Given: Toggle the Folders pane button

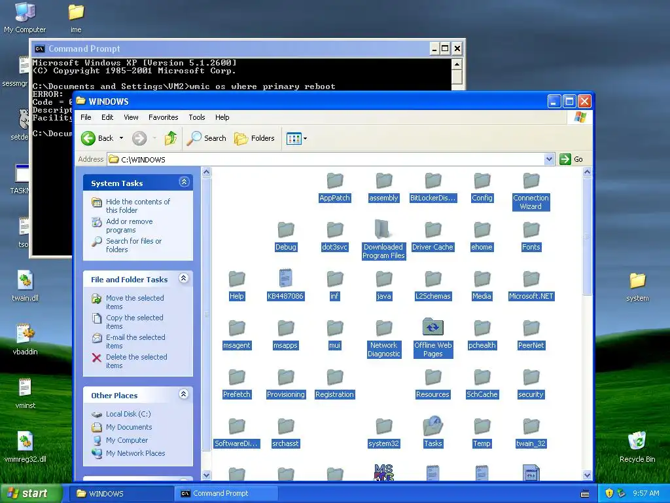Looking at the screenshot, I should (x=255, y=138).
